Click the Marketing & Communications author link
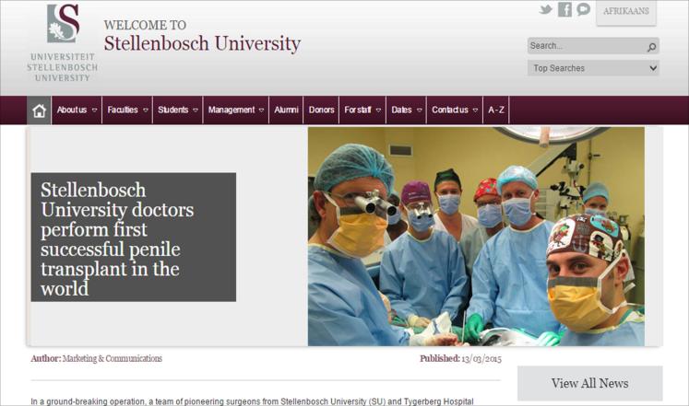The image size is (689, 406). [112, 359]
